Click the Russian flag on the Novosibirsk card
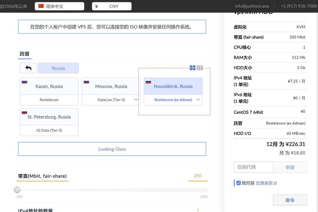 pos(148,83)
